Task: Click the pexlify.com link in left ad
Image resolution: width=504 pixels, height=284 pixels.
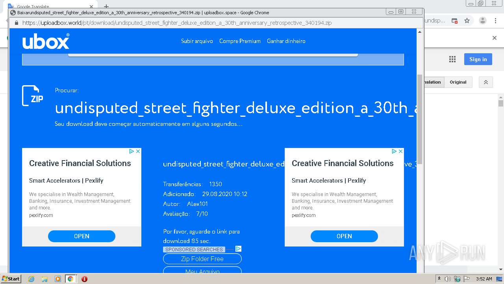Action: (41, 215)
